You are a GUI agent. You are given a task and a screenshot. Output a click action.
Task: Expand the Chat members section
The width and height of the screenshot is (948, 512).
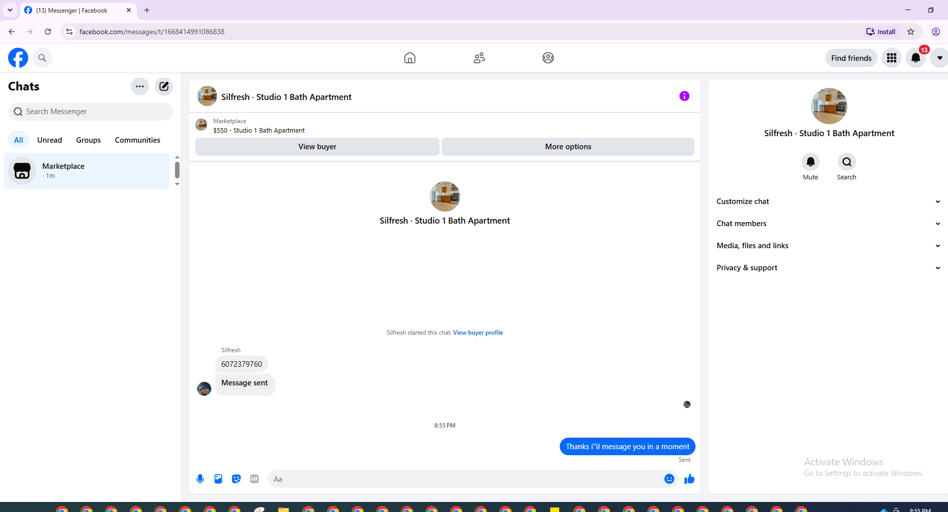(828, 224)
